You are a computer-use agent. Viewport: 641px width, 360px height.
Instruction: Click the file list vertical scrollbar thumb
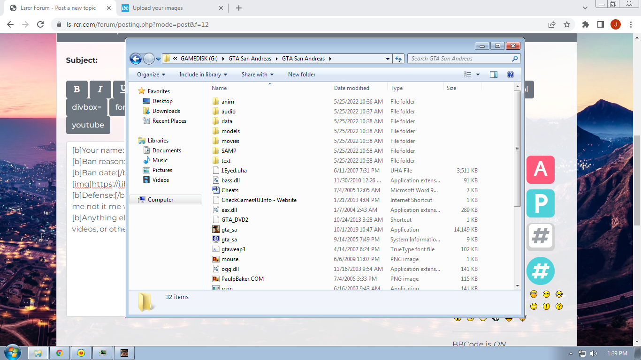pyautogui.click(x=518, y=149)
